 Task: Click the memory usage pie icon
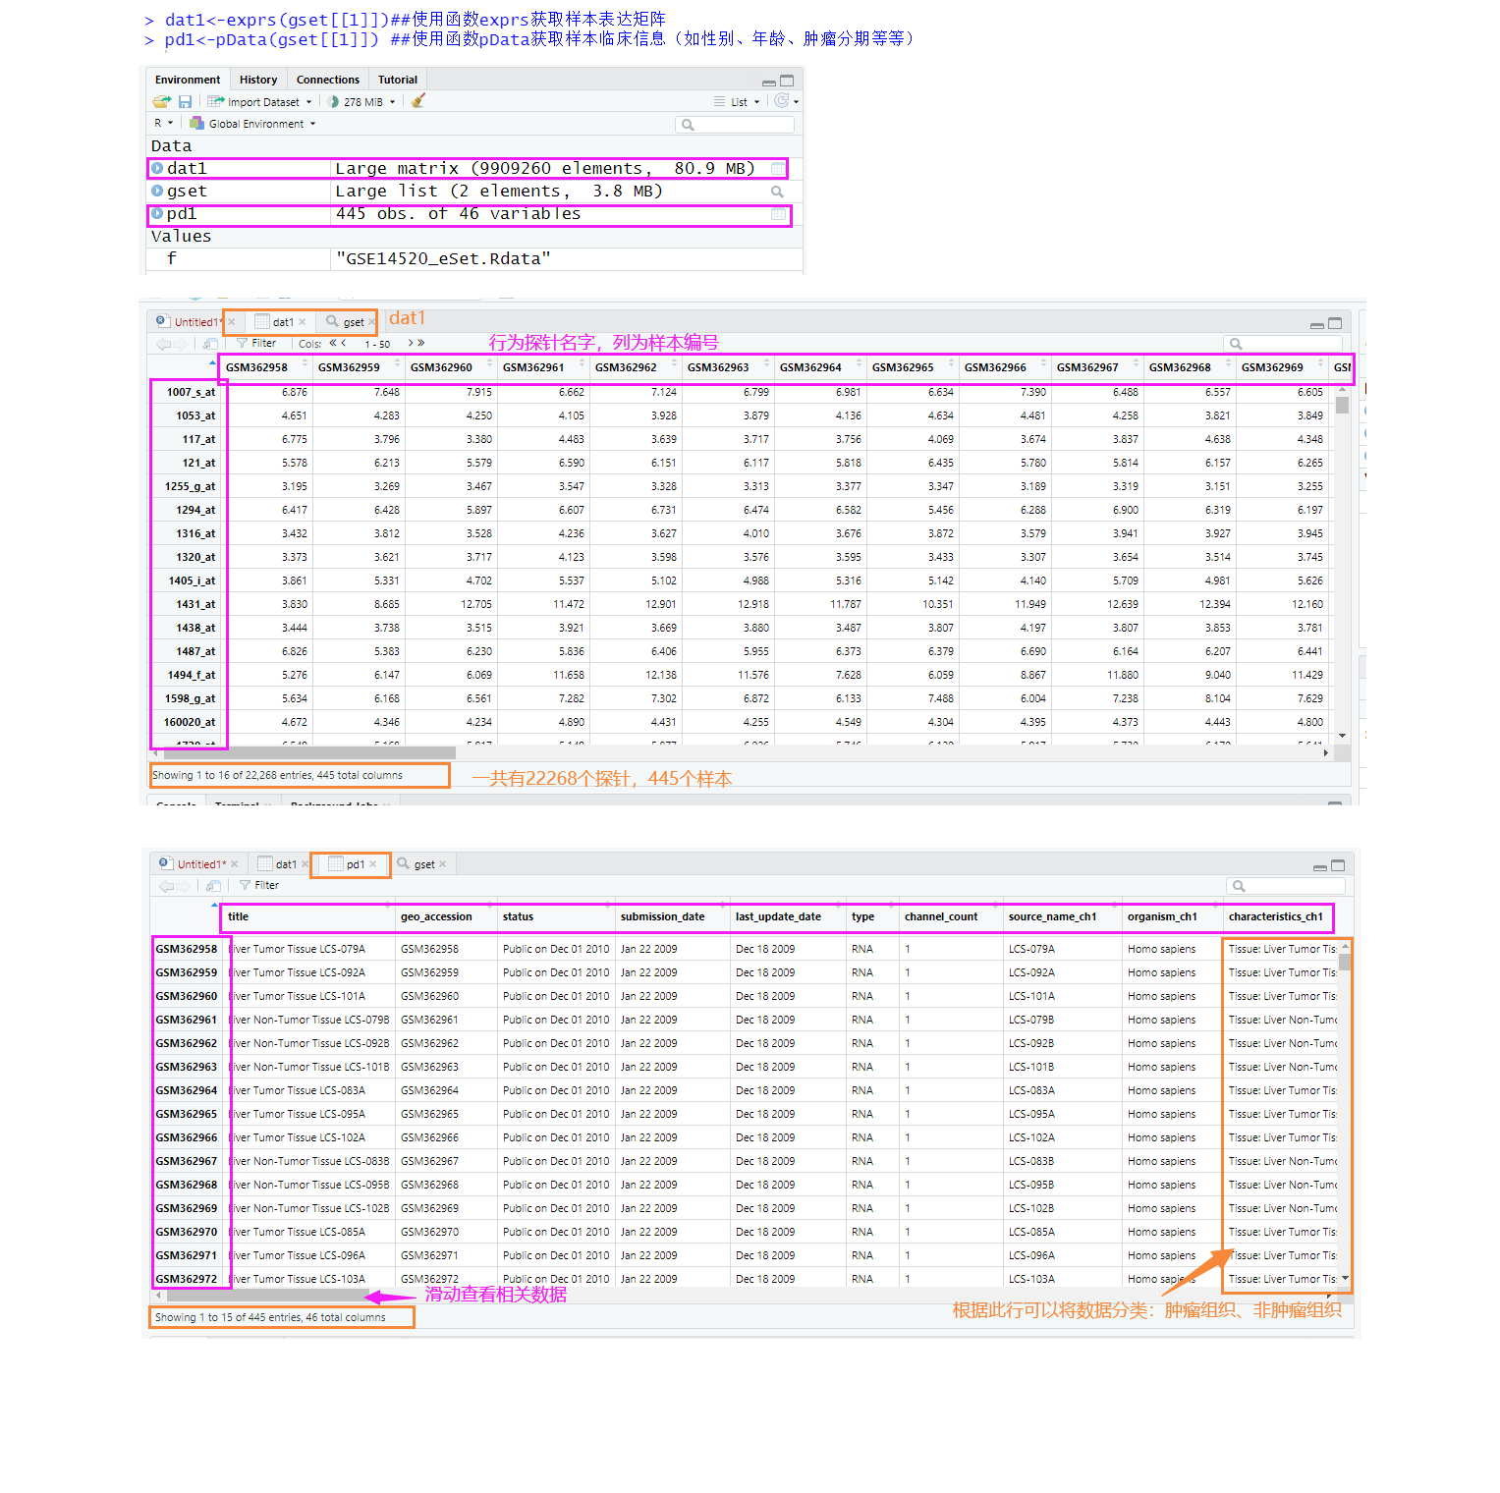click(x=334, y=101)
